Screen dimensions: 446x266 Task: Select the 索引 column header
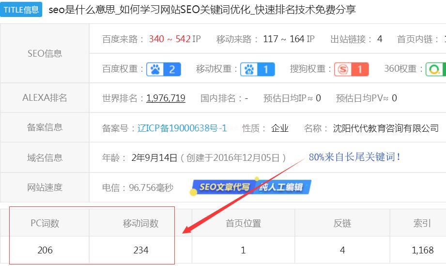click(422, 223)
